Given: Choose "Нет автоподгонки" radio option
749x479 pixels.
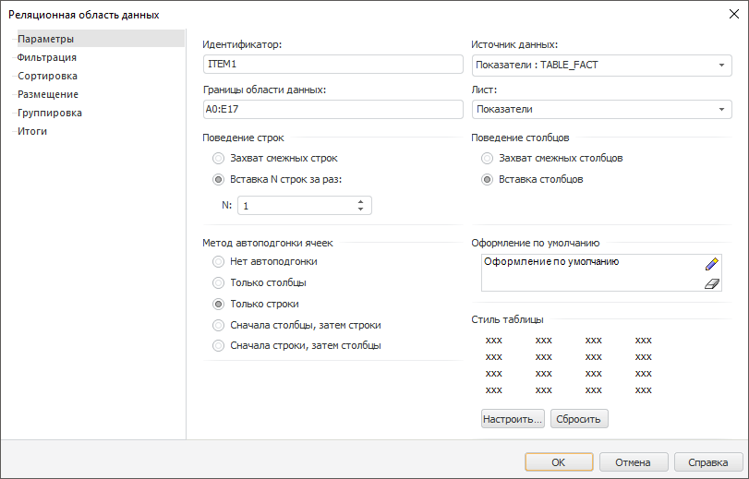Looking at the screenshot, I should 219,262.
